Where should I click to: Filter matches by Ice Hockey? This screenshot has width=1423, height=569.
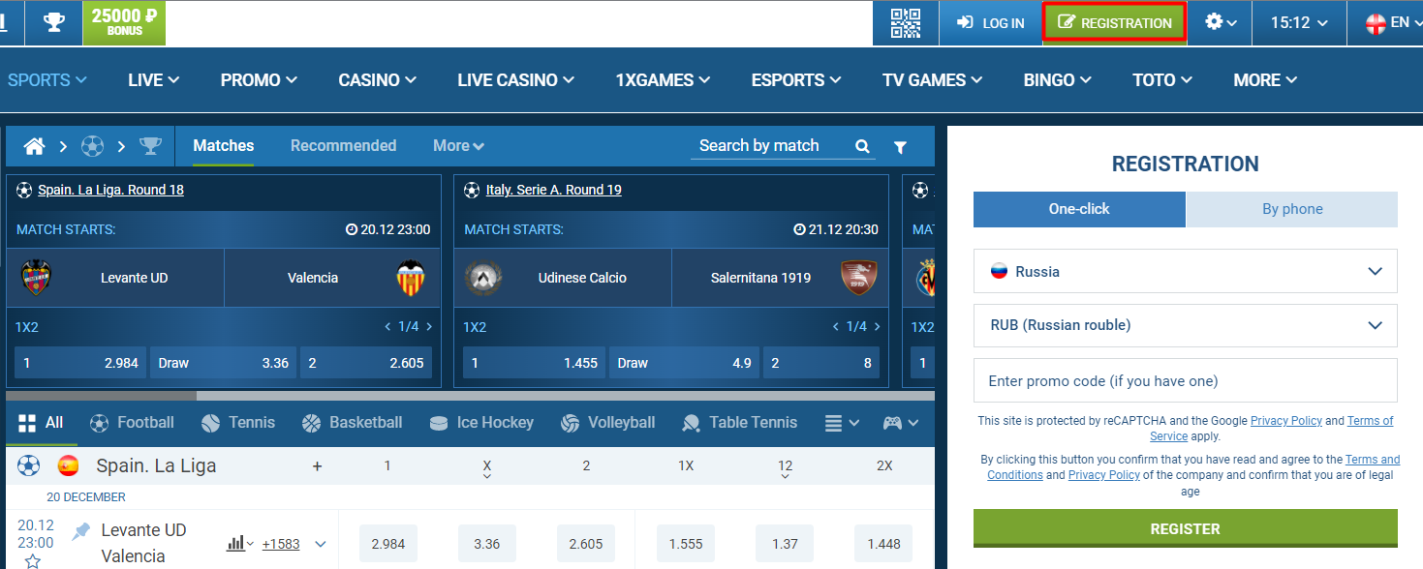click(x=481, y=423)
